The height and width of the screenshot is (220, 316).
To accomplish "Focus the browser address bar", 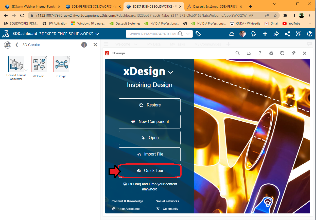I will click(145, 15).
